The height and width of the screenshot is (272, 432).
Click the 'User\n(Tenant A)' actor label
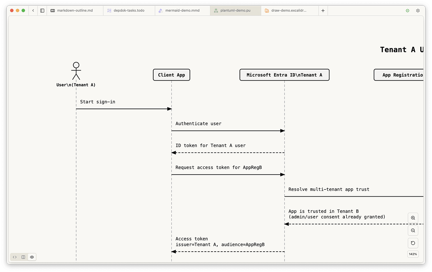click(x=76, y=85)
